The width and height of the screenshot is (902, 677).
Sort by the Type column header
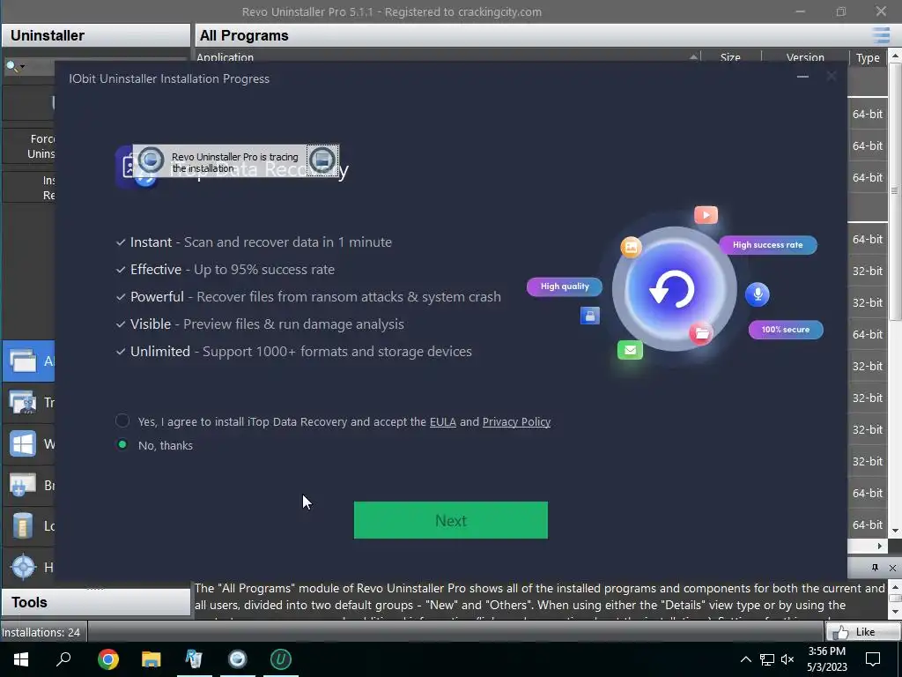pyautogui.click(x=868, y=57)
